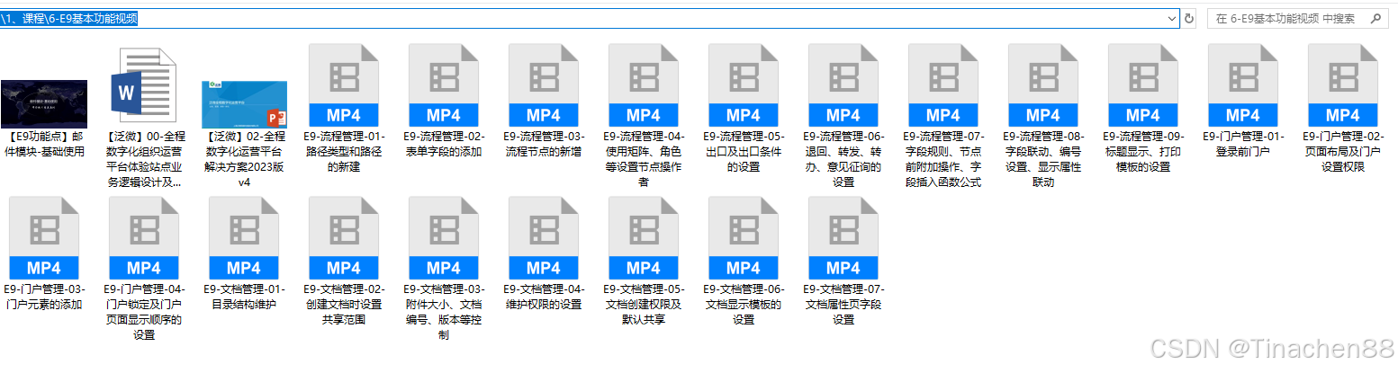Select the E9-门户管理-01 登录前门户 MP4 file
This screenshot has width=1398, height=373.
(x=1242, y=85)
